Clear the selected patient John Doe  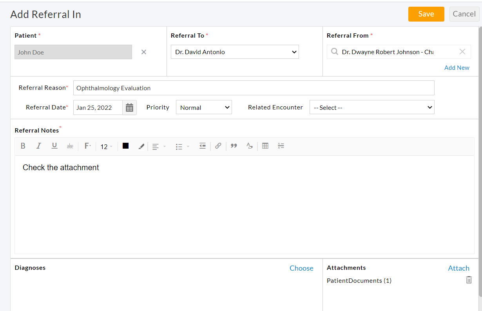click(x=143, y=51)
